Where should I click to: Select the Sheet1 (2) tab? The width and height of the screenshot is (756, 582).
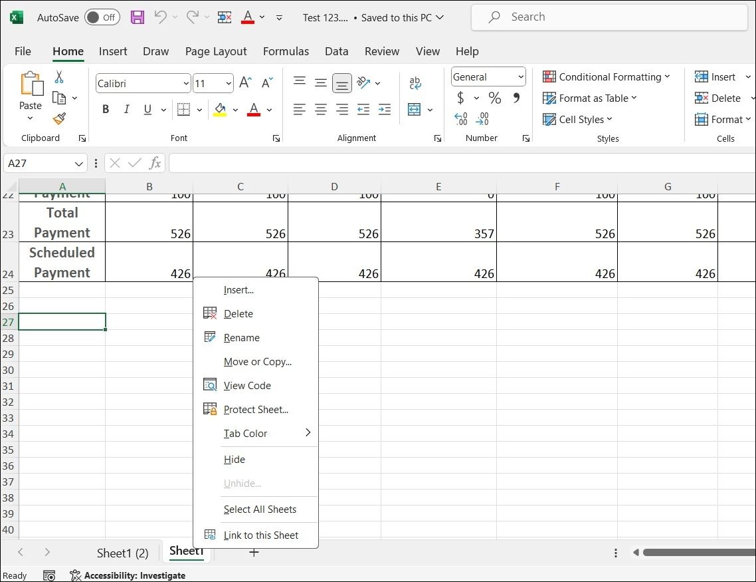click(x=123, y=552)
